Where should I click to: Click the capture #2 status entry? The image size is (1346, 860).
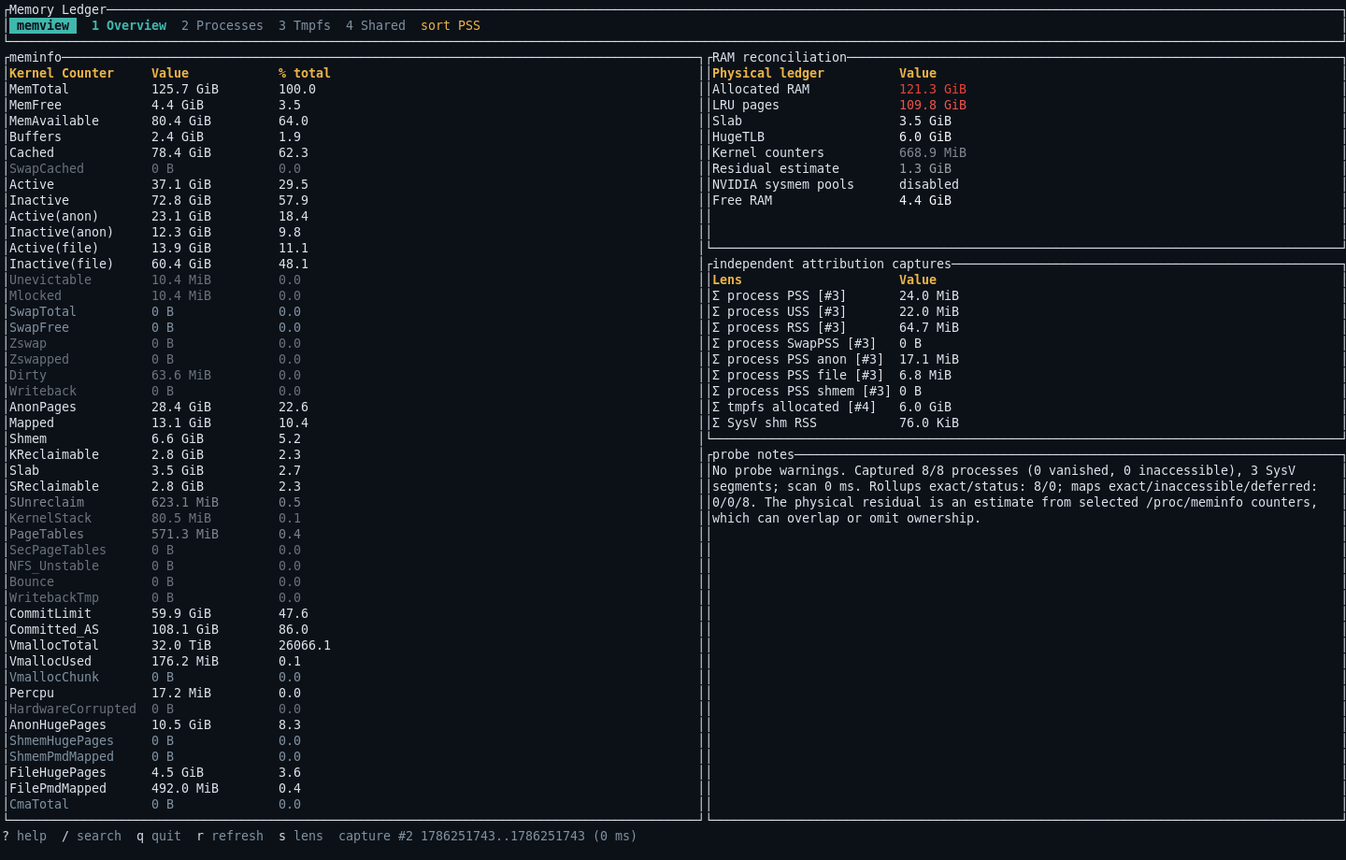tap(488, 836)
